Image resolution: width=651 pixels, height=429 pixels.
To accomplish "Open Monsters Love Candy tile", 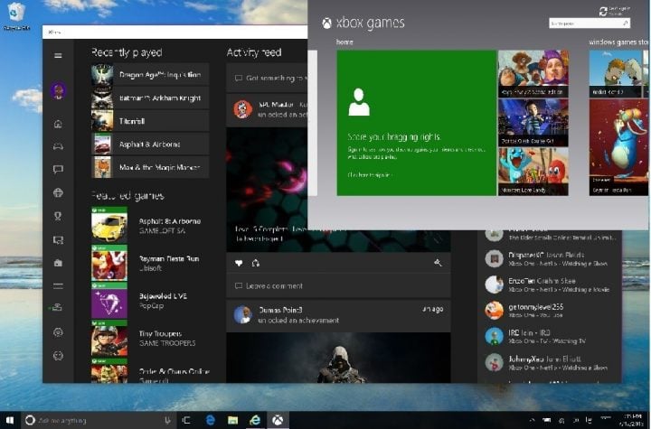I will click(x=533, y=172).
